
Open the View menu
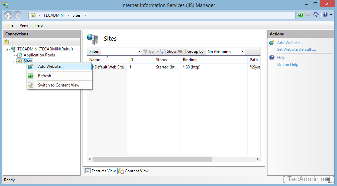tap(24, 25)
